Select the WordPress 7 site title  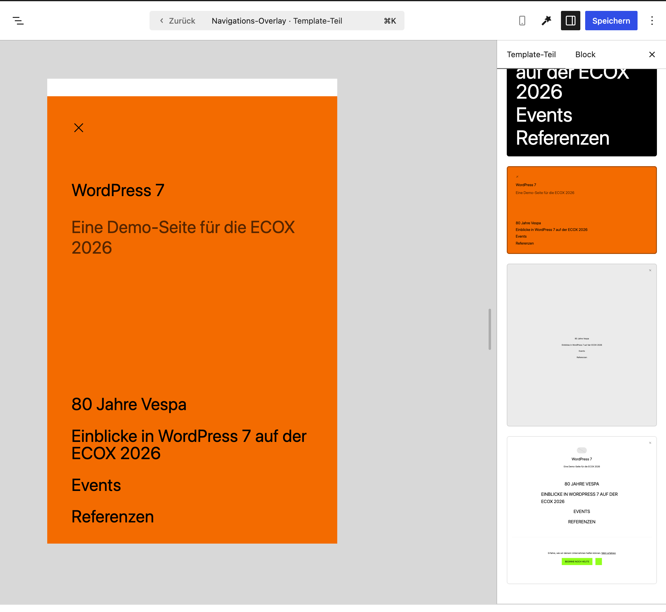tap(118, 190)
